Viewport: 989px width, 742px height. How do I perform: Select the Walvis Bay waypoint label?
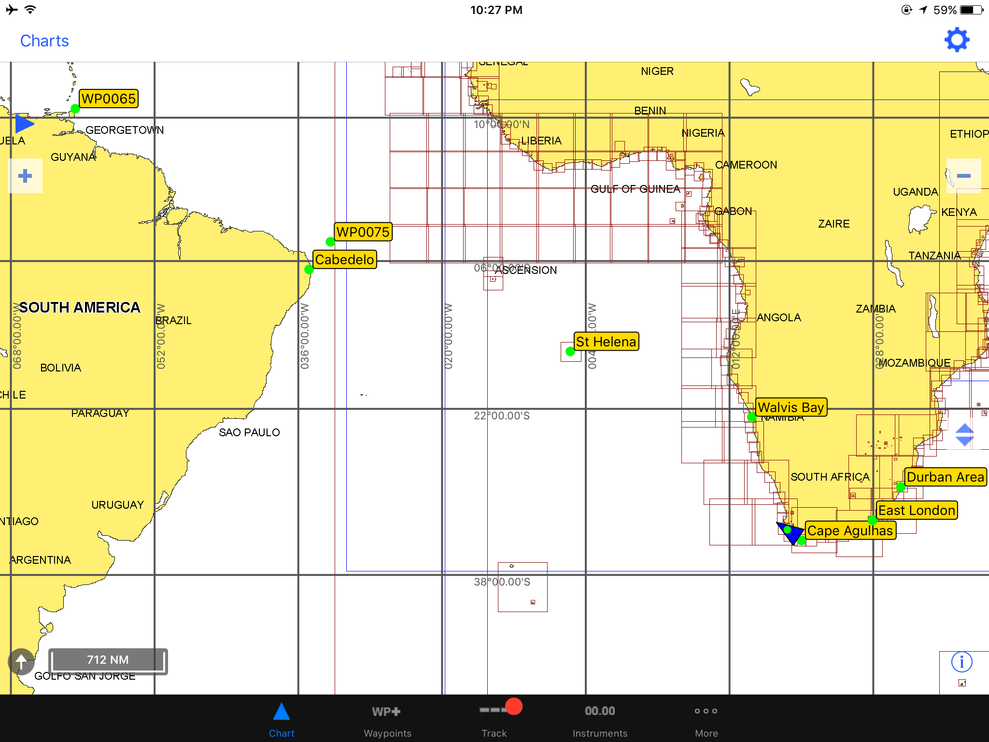(x=791, y=407)
